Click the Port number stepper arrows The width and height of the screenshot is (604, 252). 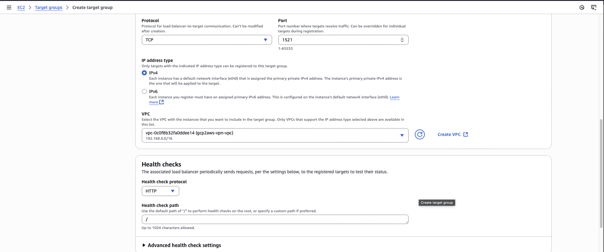pos(402,40)
